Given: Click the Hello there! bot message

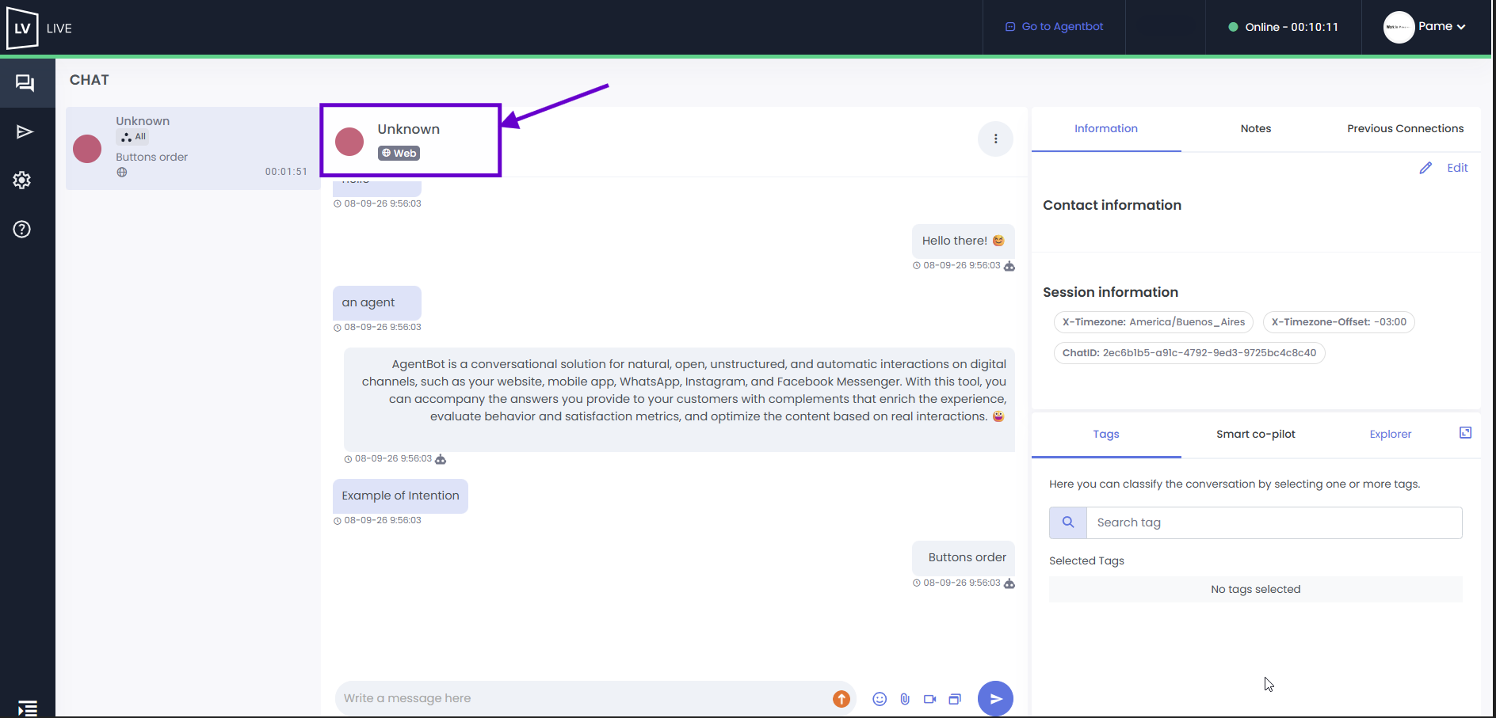Looking at the screenshot, I should 964,241.
